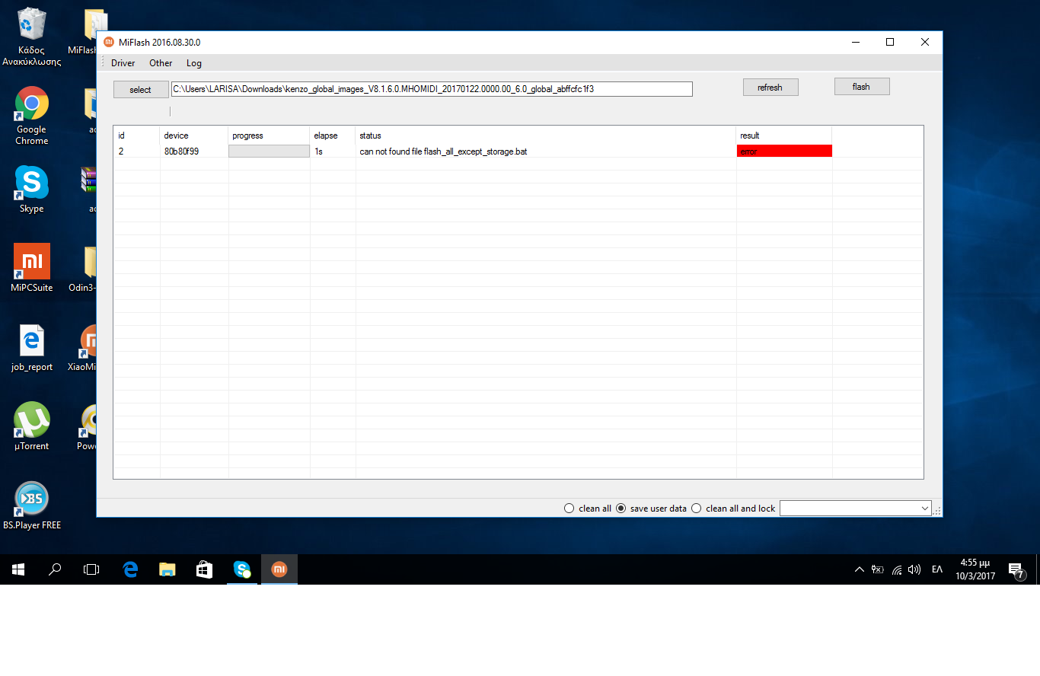Viewport: 1040px width, 676px height.
Task: Show hidden system tray icons
Action: [859, 569]
